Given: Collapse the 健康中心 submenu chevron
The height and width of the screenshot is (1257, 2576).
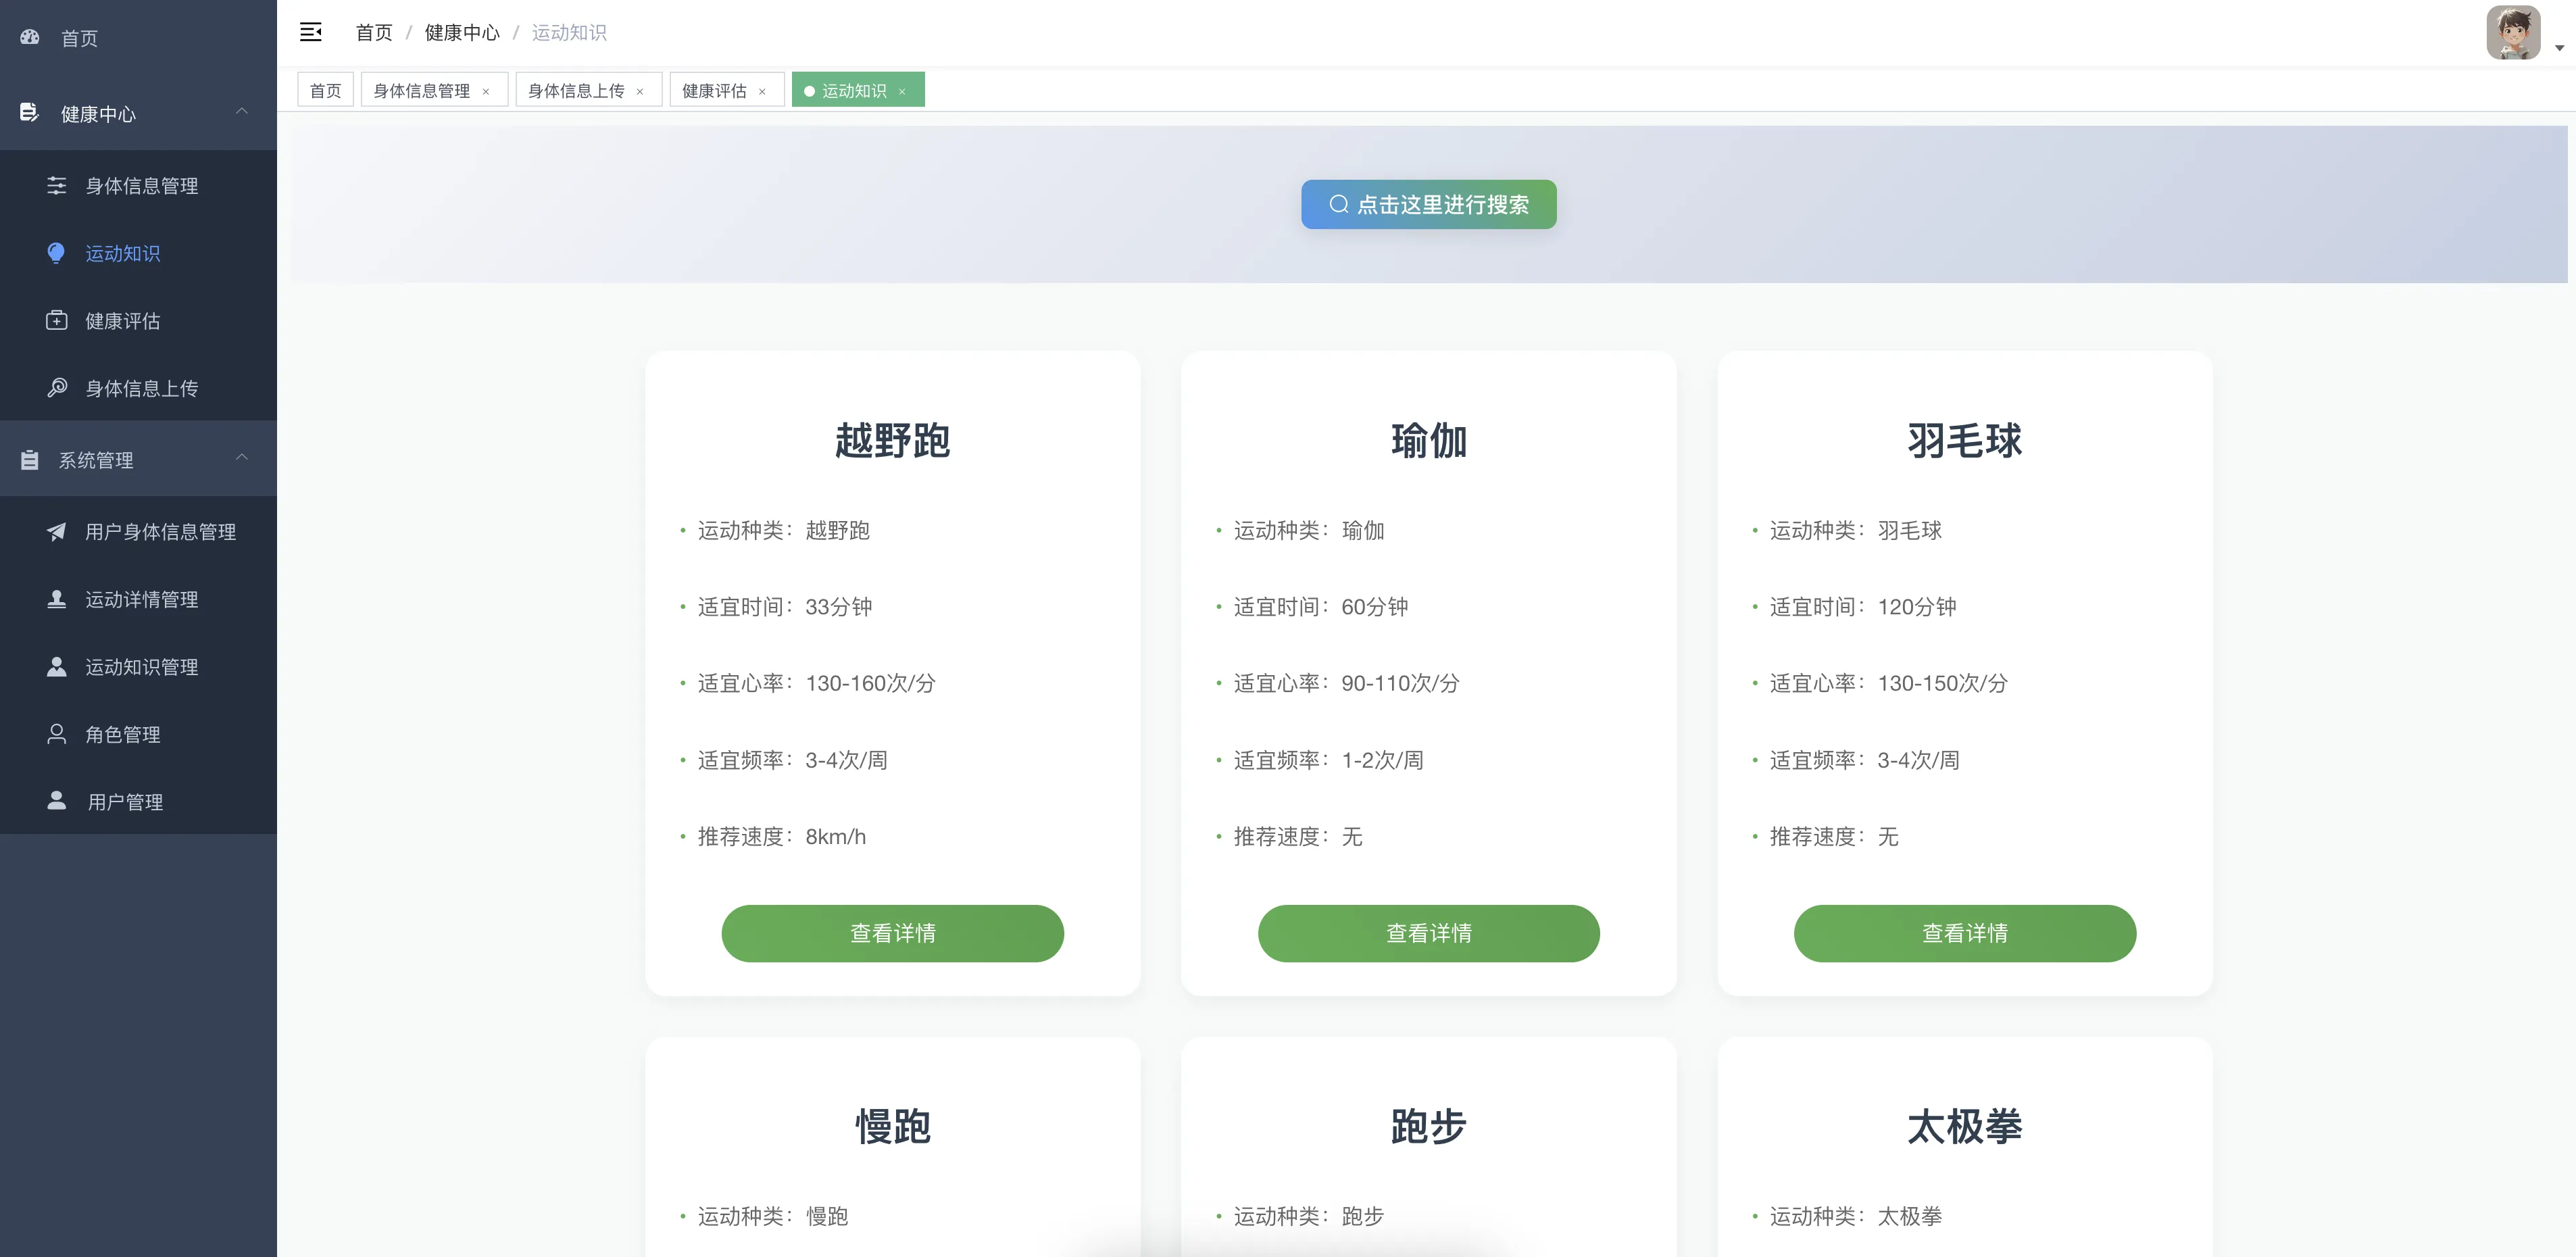Looking at the screenshot, I should (x=242, y=111).
